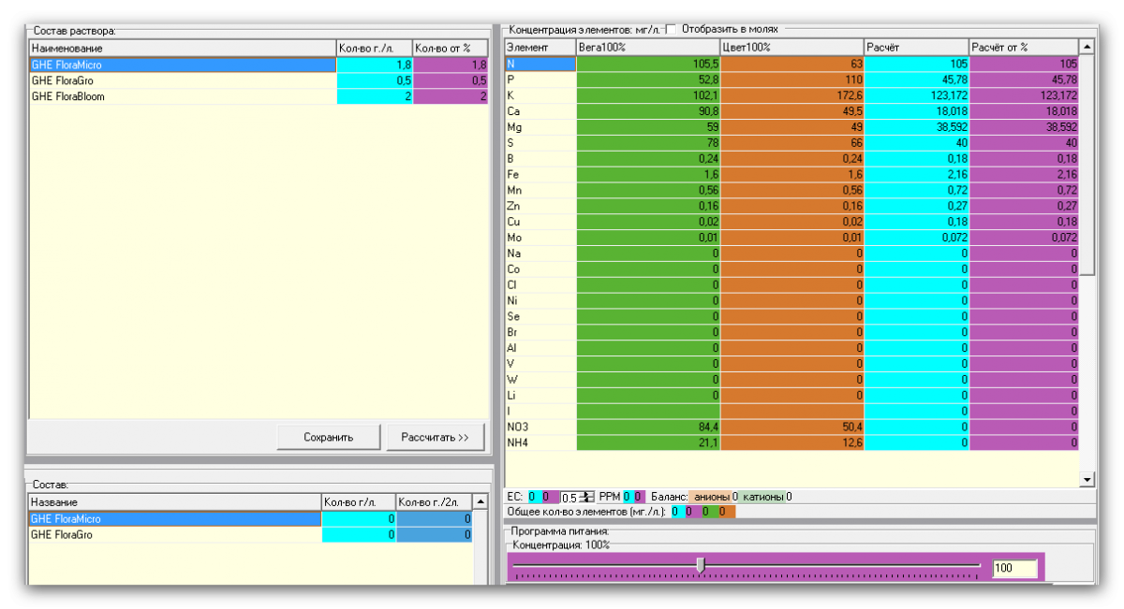Click the Расчёт value 123,172 for K

[x=917, y=95]
